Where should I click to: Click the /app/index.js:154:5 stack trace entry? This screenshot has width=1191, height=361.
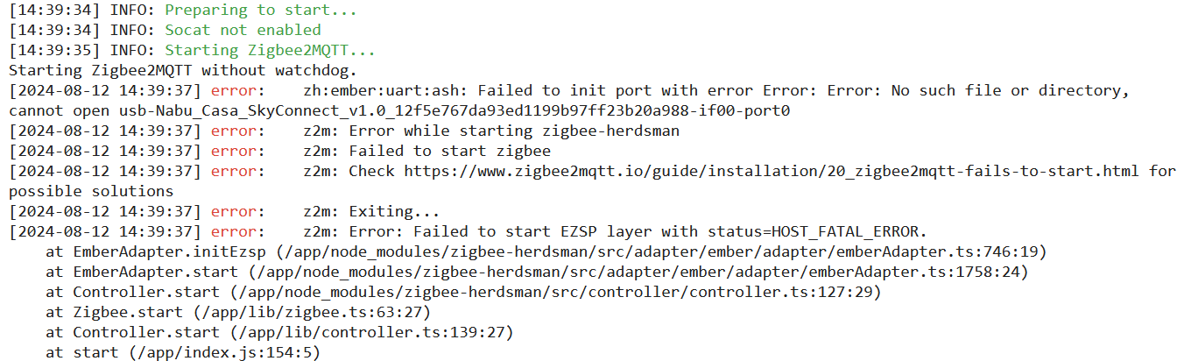225,353
